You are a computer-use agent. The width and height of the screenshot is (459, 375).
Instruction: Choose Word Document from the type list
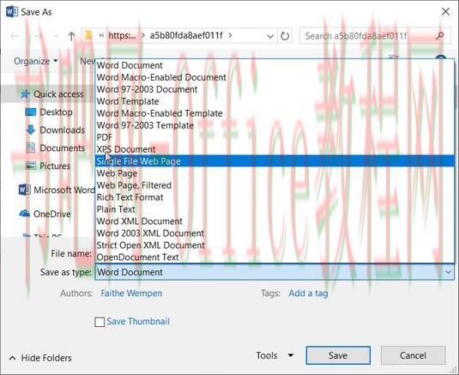point(275,65)
